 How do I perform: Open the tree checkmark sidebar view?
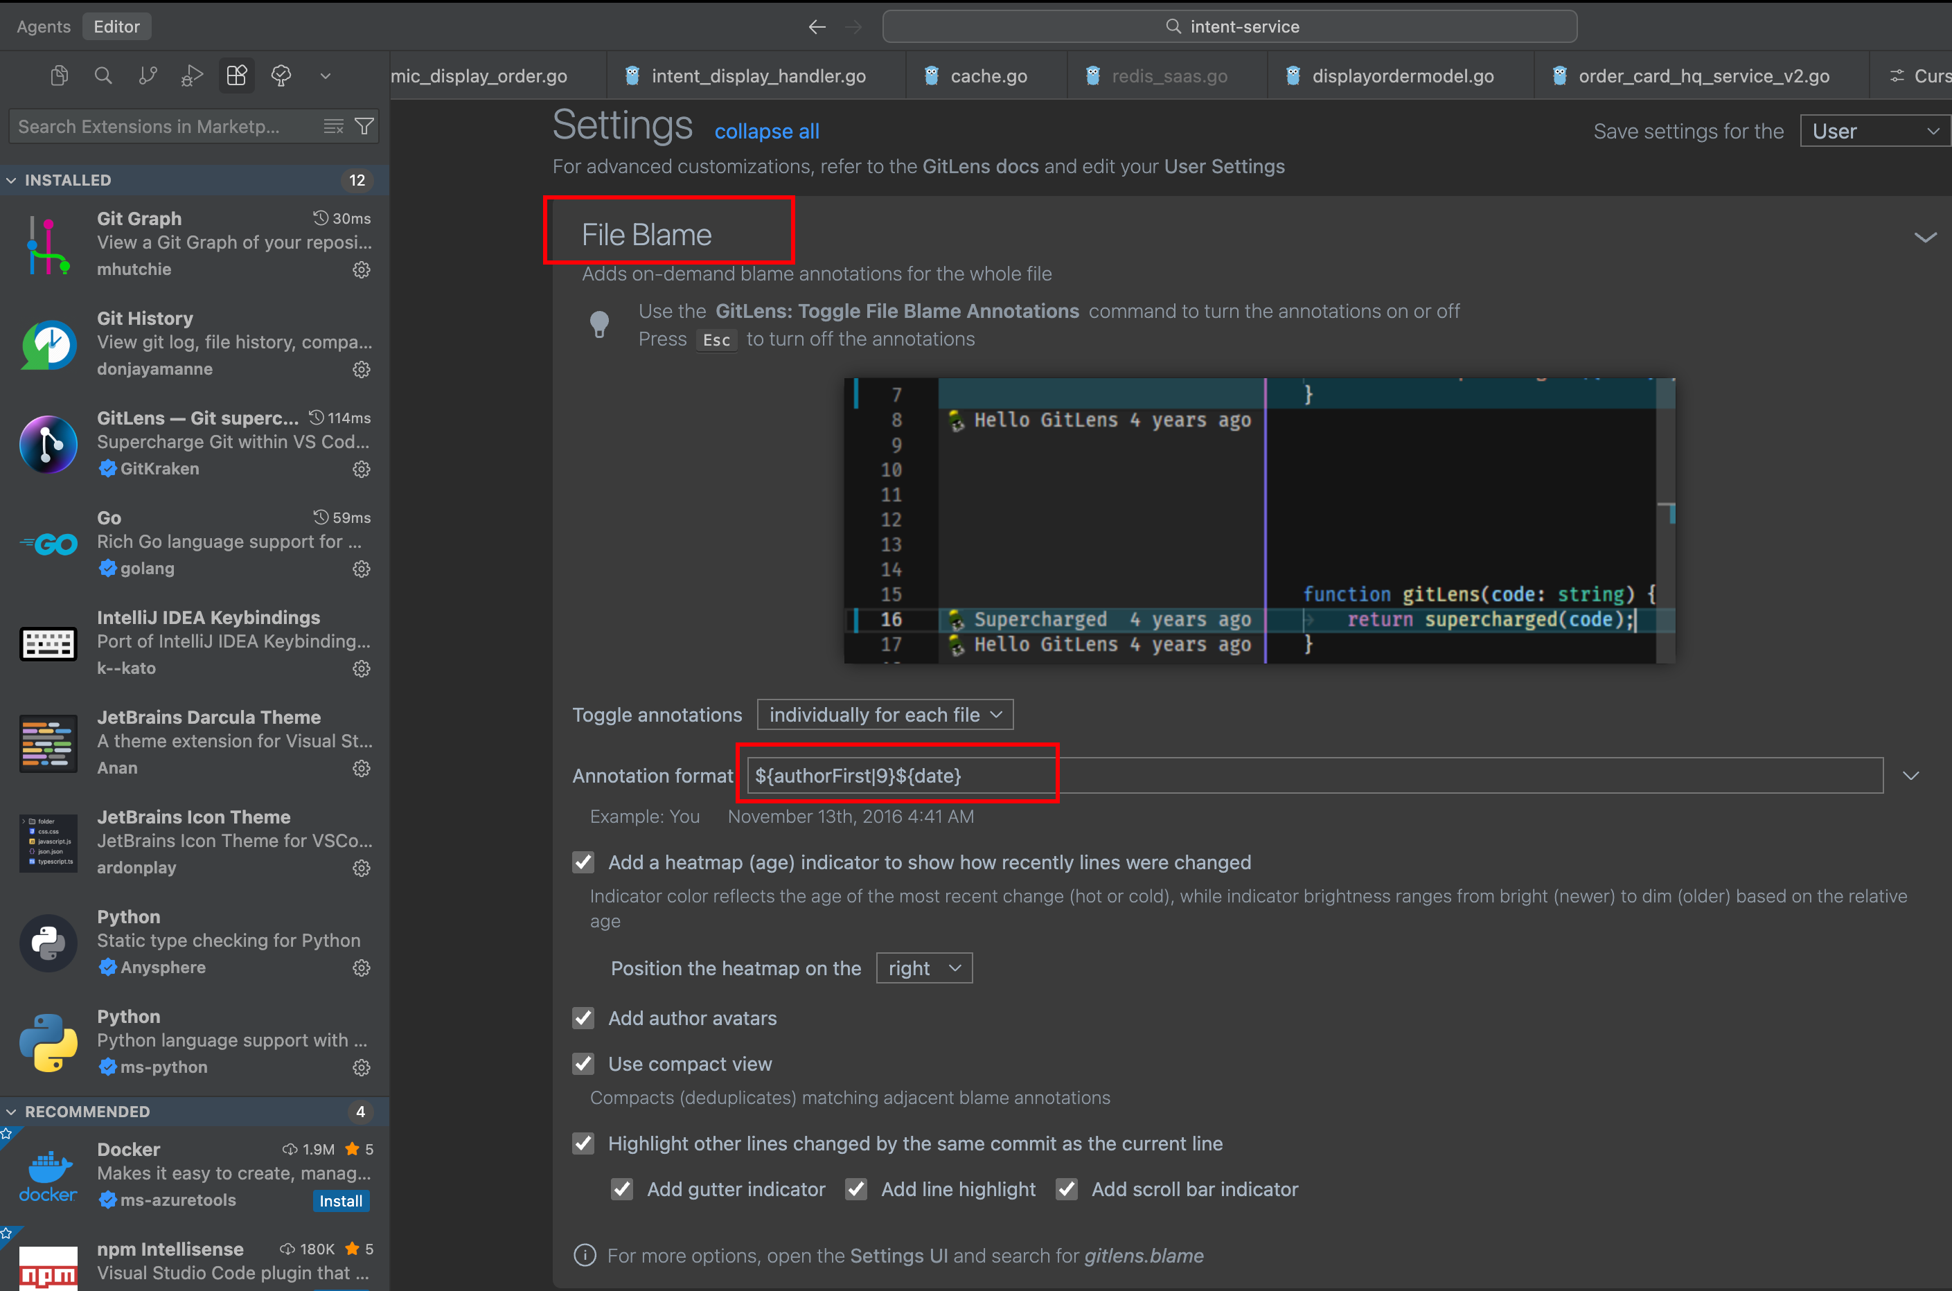click(x=281, y=75)
